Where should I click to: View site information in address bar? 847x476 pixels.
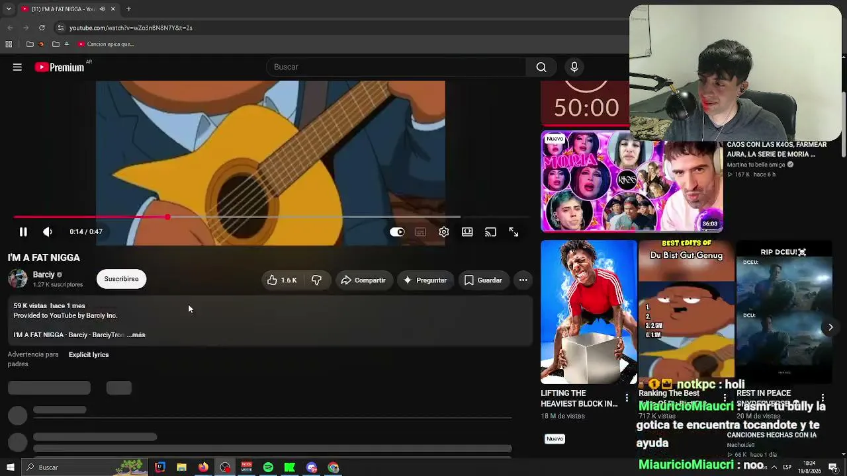click(x=61, y=28)
